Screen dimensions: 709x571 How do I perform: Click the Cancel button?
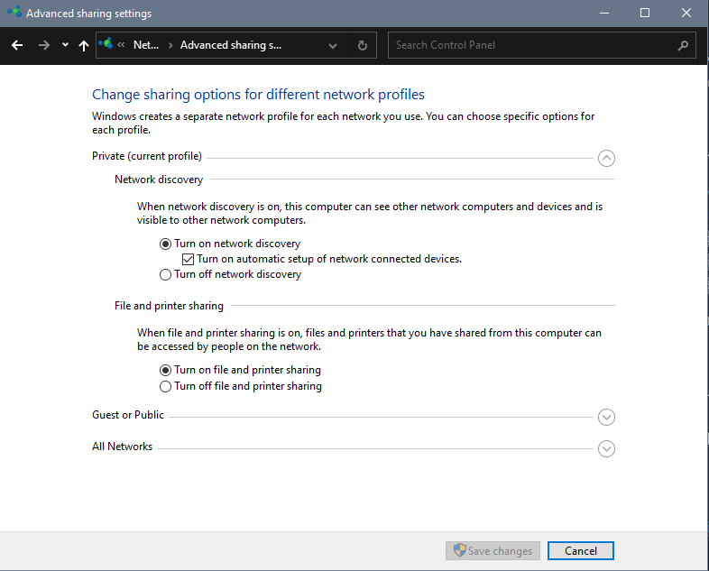580,551
